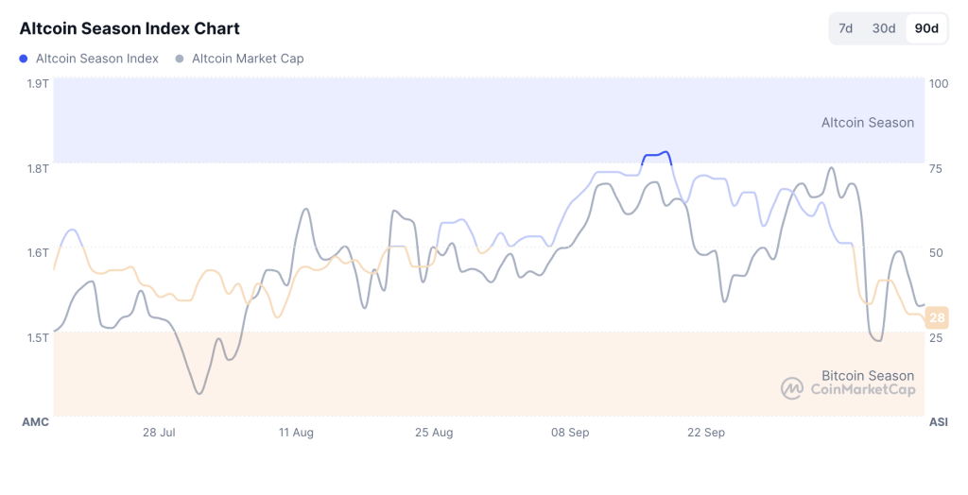The image size is (968, 495).
Task: Click the Altcoin Season zone label
Action: point(867,123)
